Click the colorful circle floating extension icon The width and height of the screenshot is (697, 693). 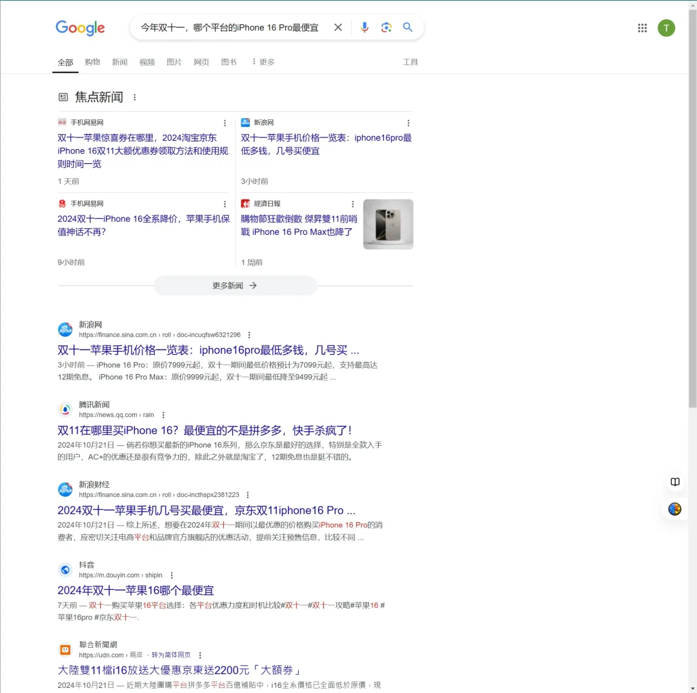(675, 509)
